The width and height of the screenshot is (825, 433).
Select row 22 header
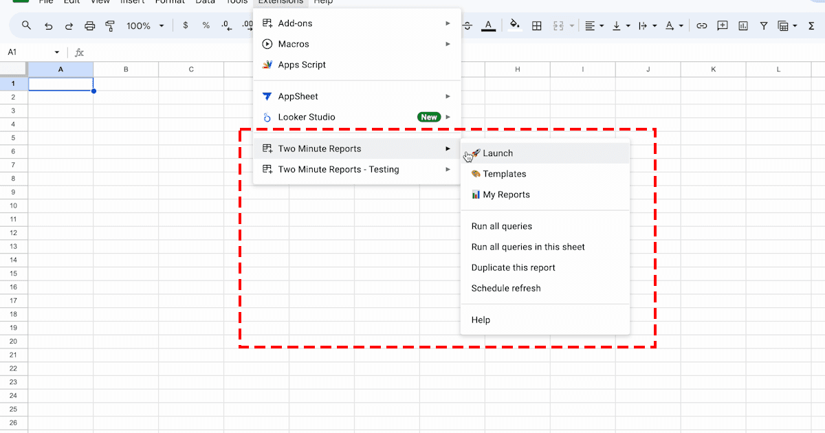pyautogui.click(x=14, y=368)
